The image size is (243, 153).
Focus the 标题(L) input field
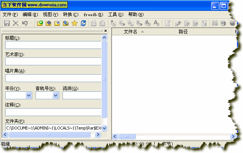point(53,45)
